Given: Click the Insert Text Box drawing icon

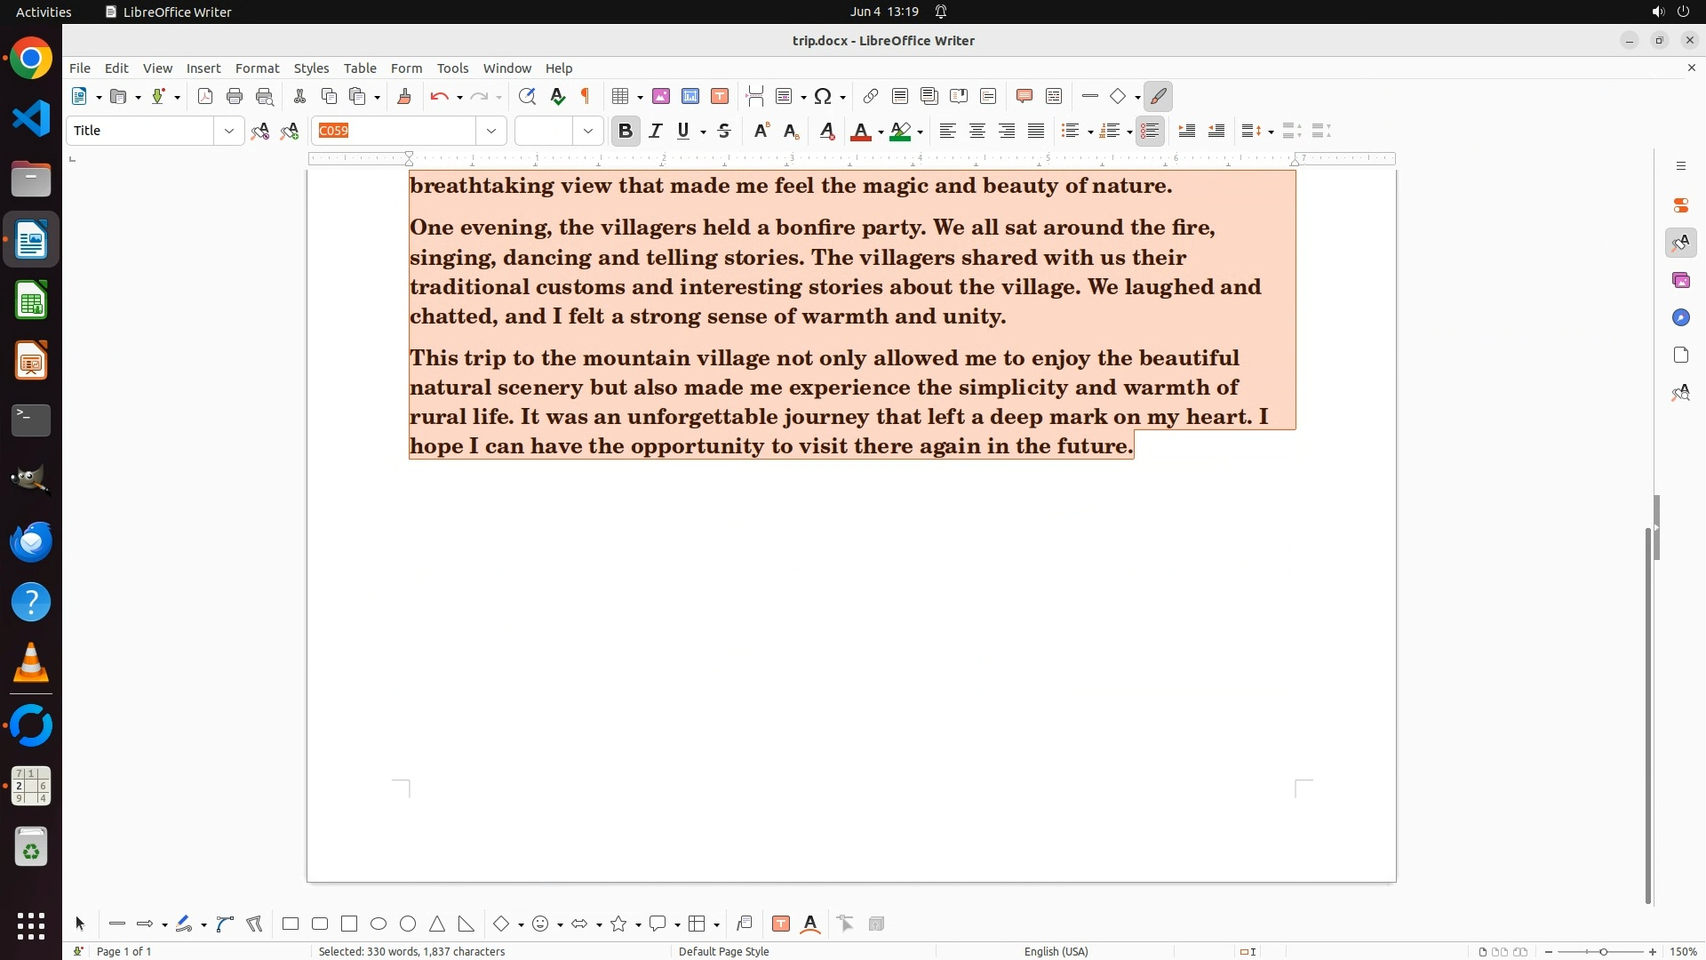Looking at the screenshot, I should pos(781,924).
